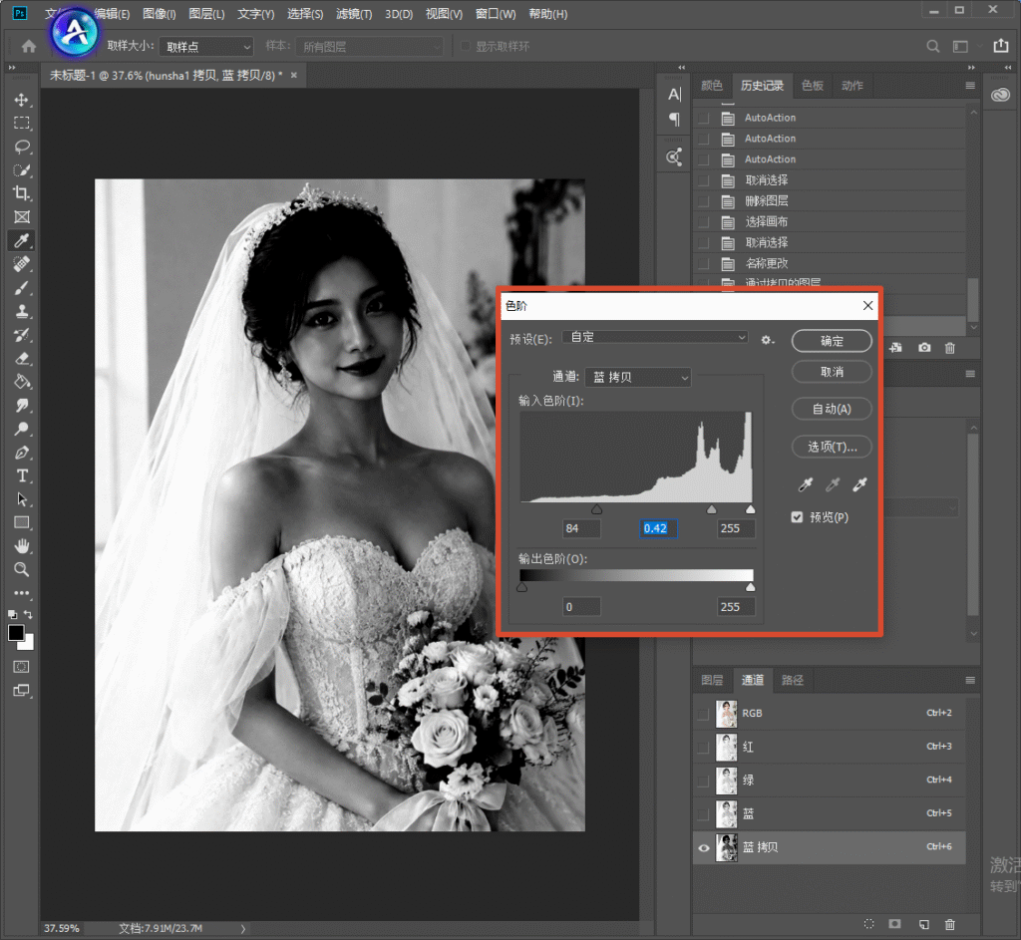Click the search icon in options bar
This screenshot has height=940, width=1021.
pos(932,46)
